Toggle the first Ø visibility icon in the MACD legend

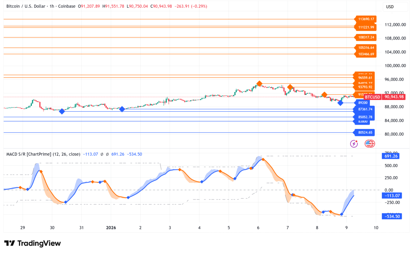click(x=102, y=154)
